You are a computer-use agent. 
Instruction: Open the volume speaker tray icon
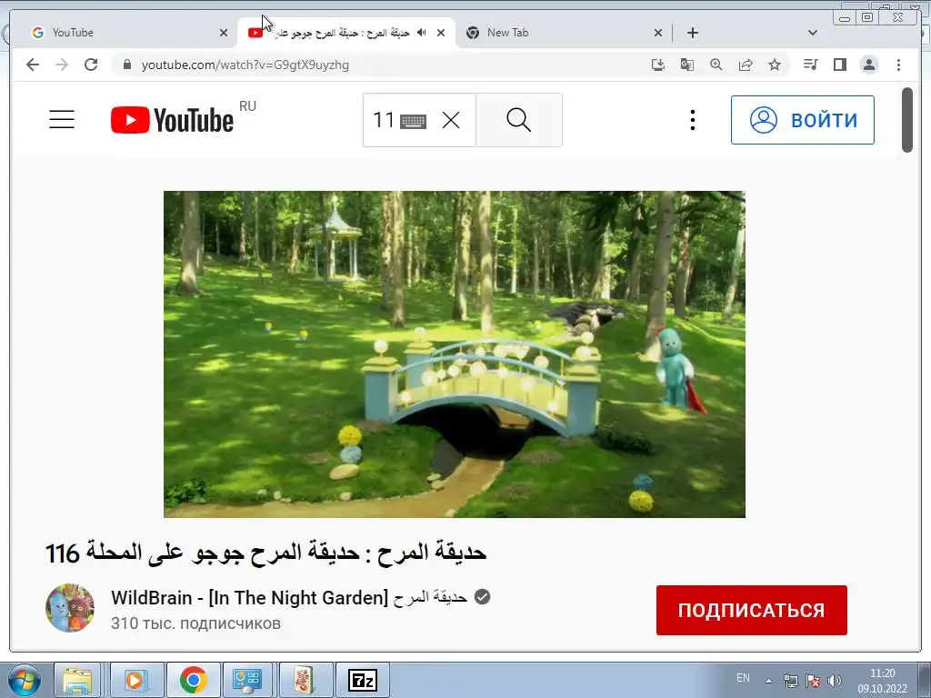click(x=835, y=681)
